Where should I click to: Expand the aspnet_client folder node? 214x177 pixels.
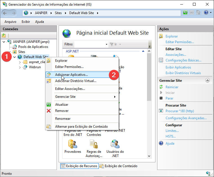point(20,62)
